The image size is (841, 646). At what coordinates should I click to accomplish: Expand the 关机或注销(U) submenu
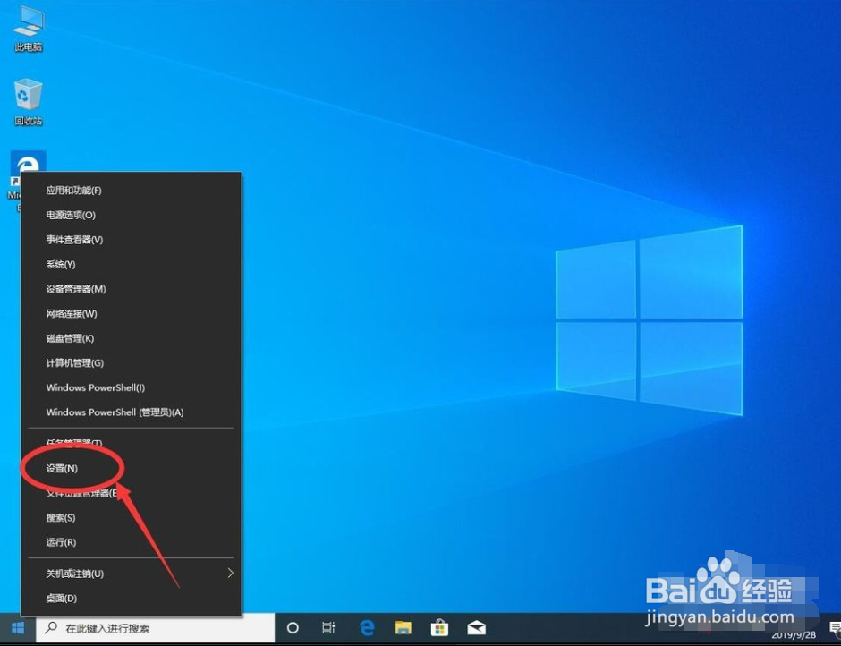click(x=132, y=574)
